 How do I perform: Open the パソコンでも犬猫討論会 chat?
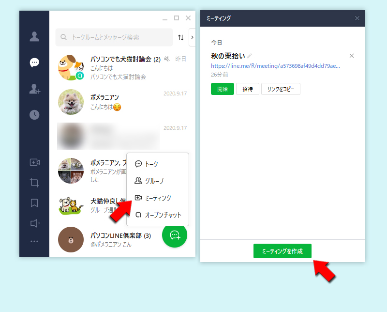122,67
